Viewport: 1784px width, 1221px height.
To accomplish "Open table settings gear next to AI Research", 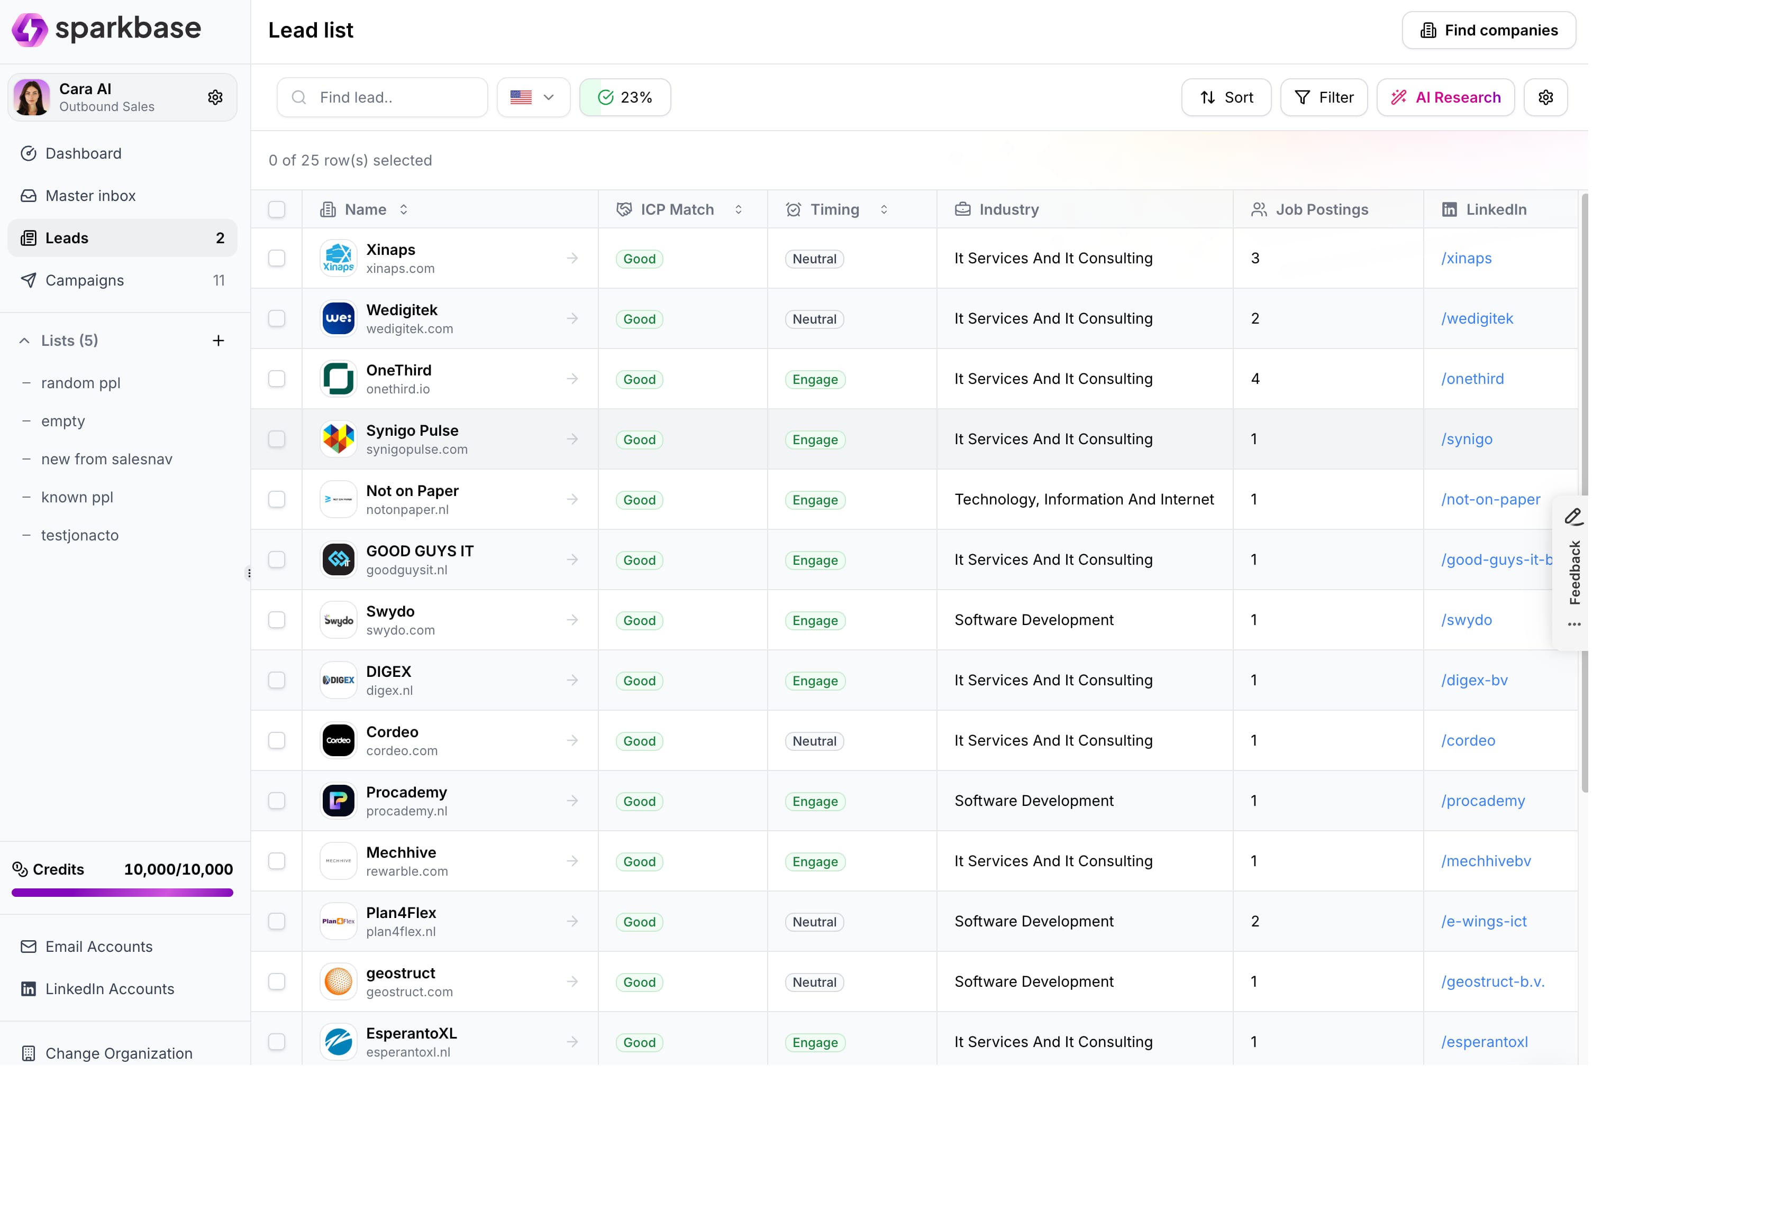I will point(1546,97).
